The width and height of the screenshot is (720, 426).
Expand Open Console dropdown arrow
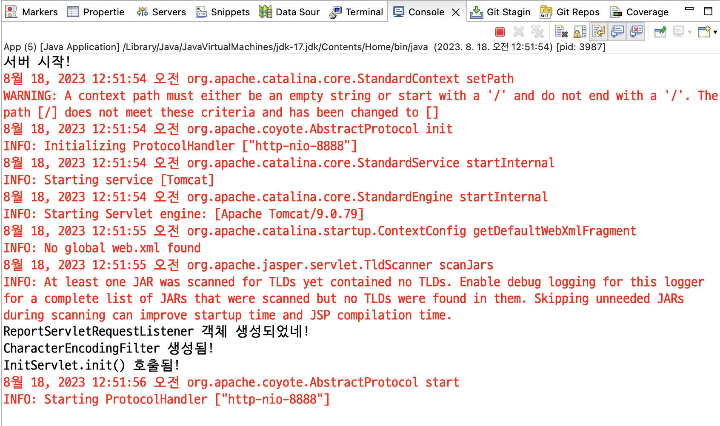click(x=715, y=32)
